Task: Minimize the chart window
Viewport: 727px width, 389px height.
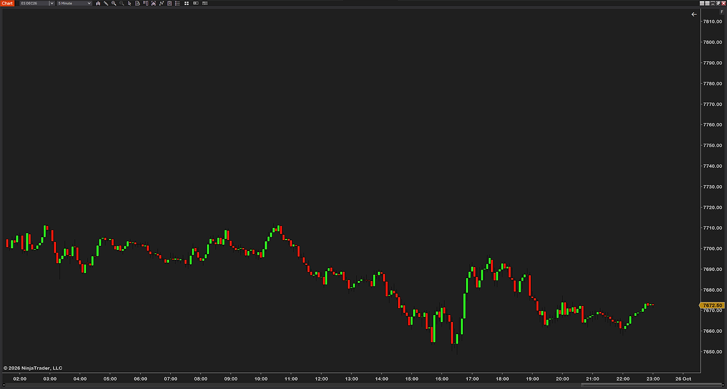Action: 713,3
